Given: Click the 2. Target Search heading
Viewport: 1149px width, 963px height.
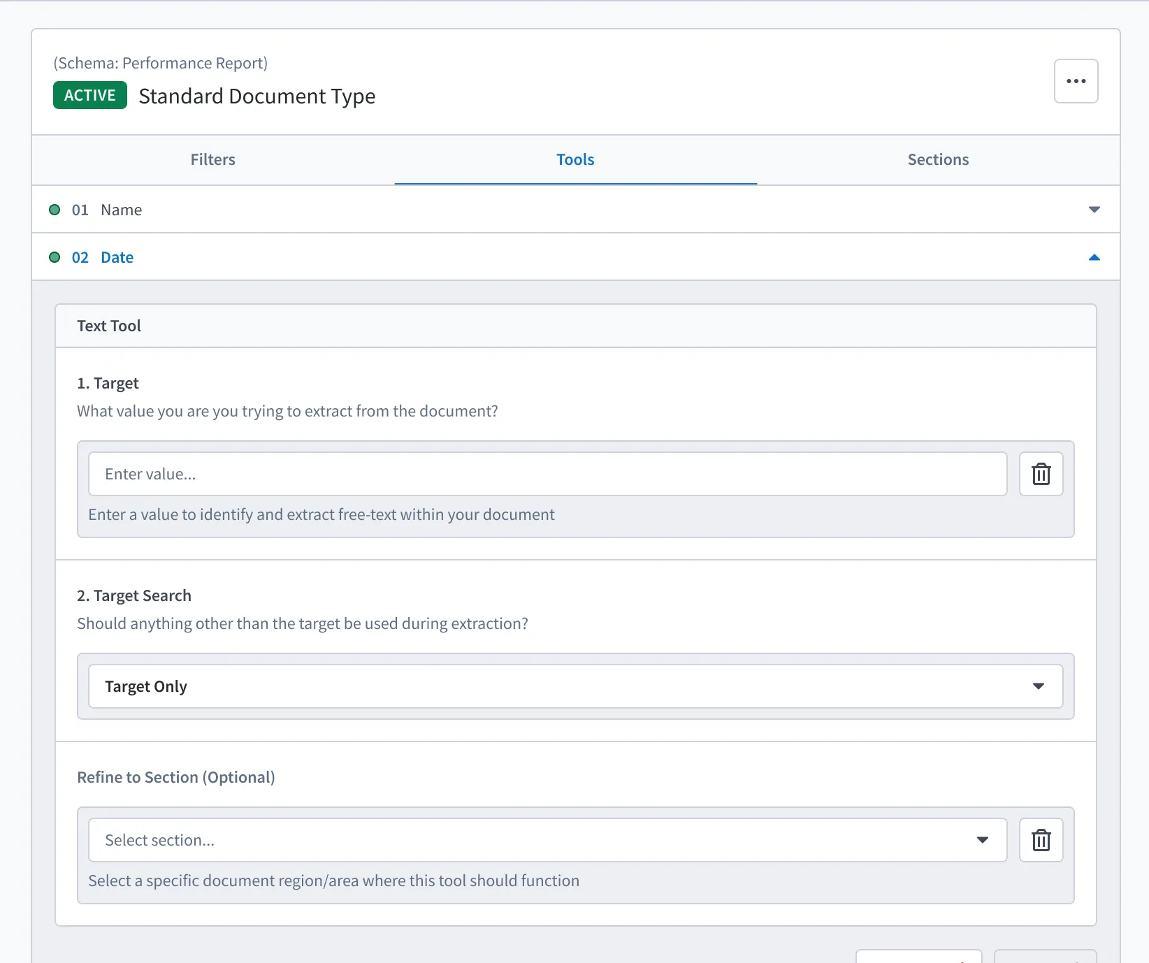Looking at the screenshot, I should click(x=134, y=595).
